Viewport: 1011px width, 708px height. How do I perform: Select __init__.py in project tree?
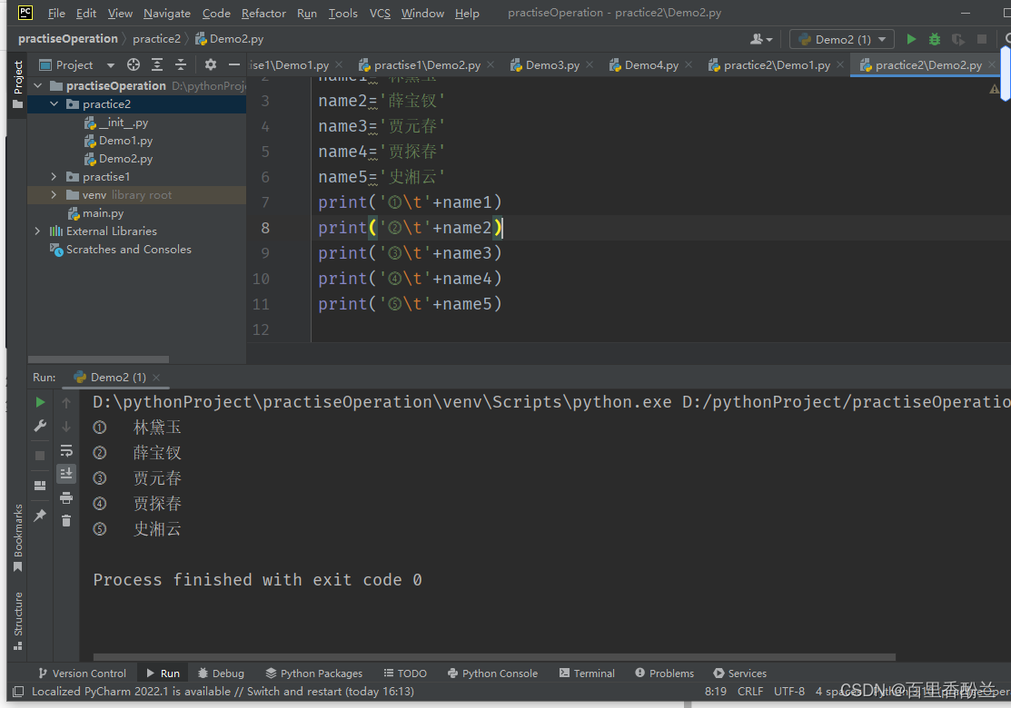pyautogui.click(x=124, y=123)
